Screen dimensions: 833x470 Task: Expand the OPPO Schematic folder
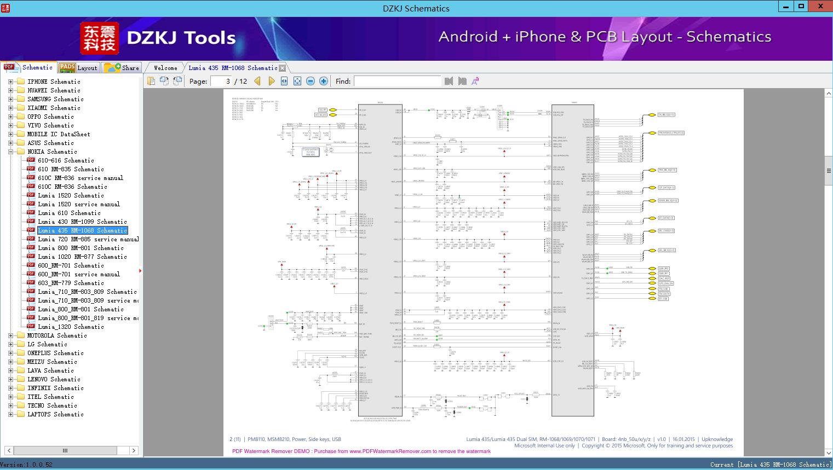pos(10,117)
